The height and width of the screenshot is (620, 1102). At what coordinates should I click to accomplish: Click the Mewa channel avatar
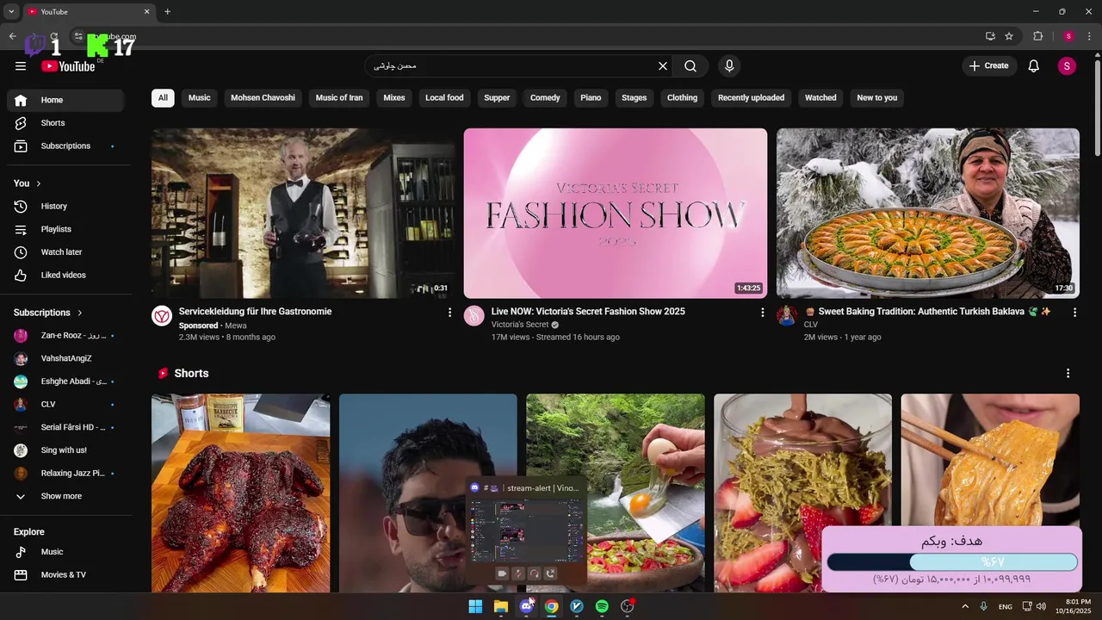point(162,316)
